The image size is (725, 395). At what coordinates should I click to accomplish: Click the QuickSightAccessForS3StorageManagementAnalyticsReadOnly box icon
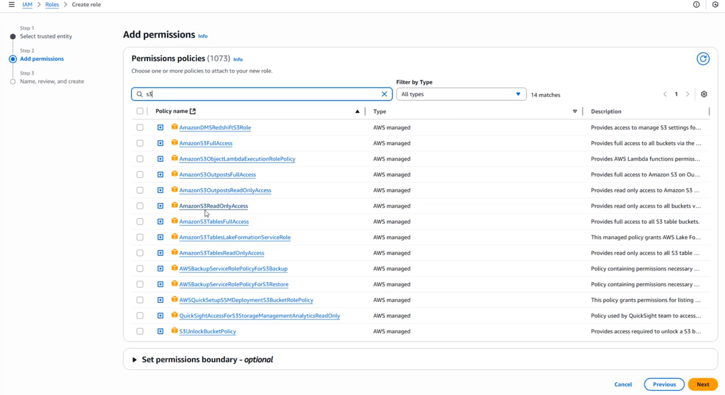click(174, 315)
